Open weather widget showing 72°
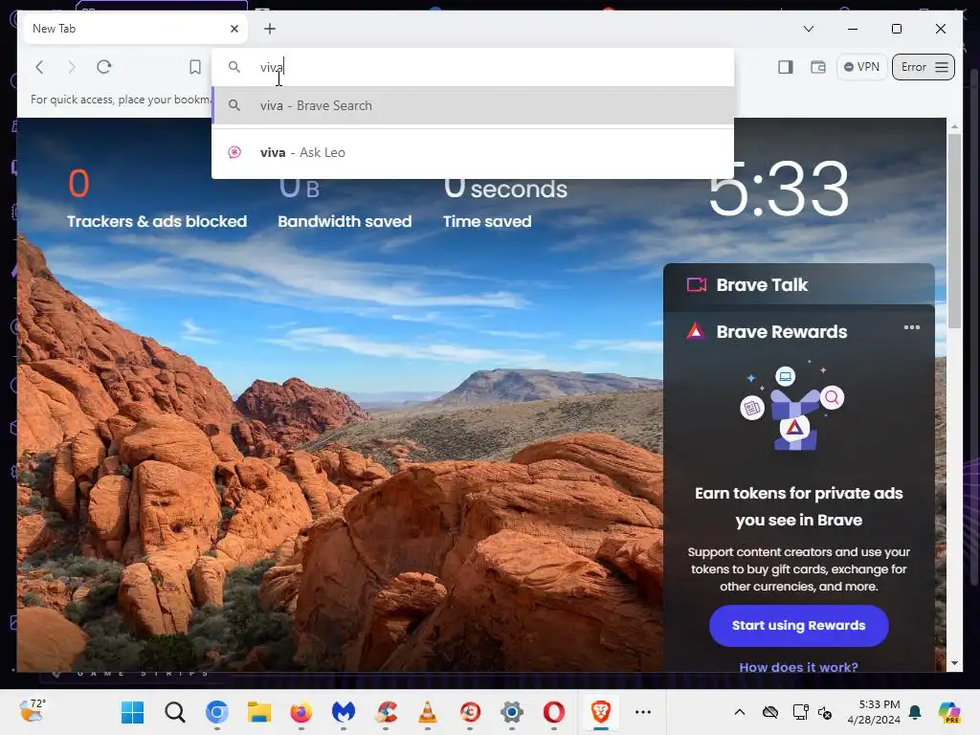Image resolution: width=980 pixels, height=735 pixels. 33,711
